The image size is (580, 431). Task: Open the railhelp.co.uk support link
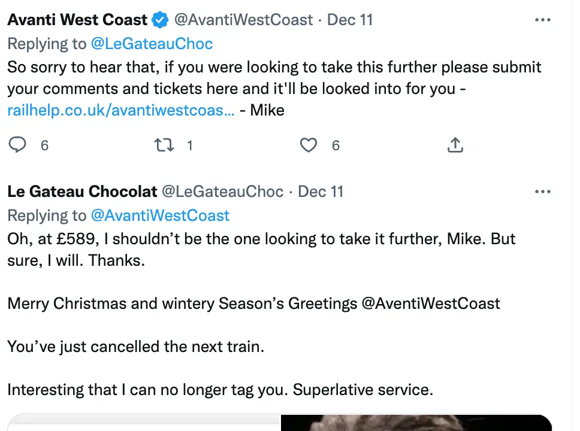point(120,110)
